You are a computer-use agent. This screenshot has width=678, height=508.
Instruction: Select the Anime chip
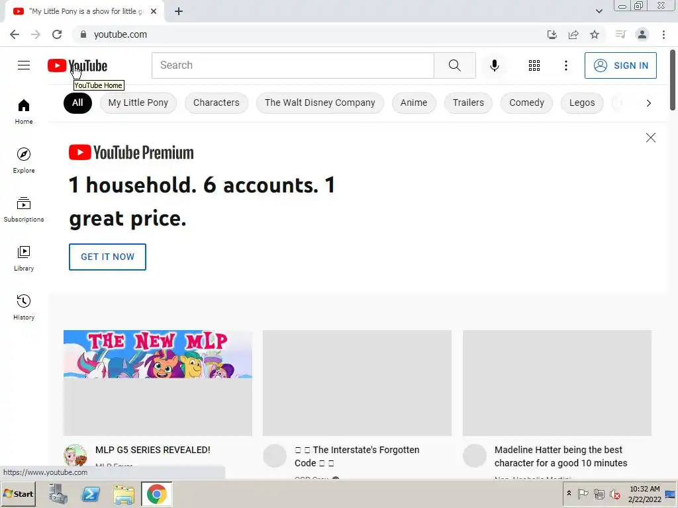(x=414, y=103)
